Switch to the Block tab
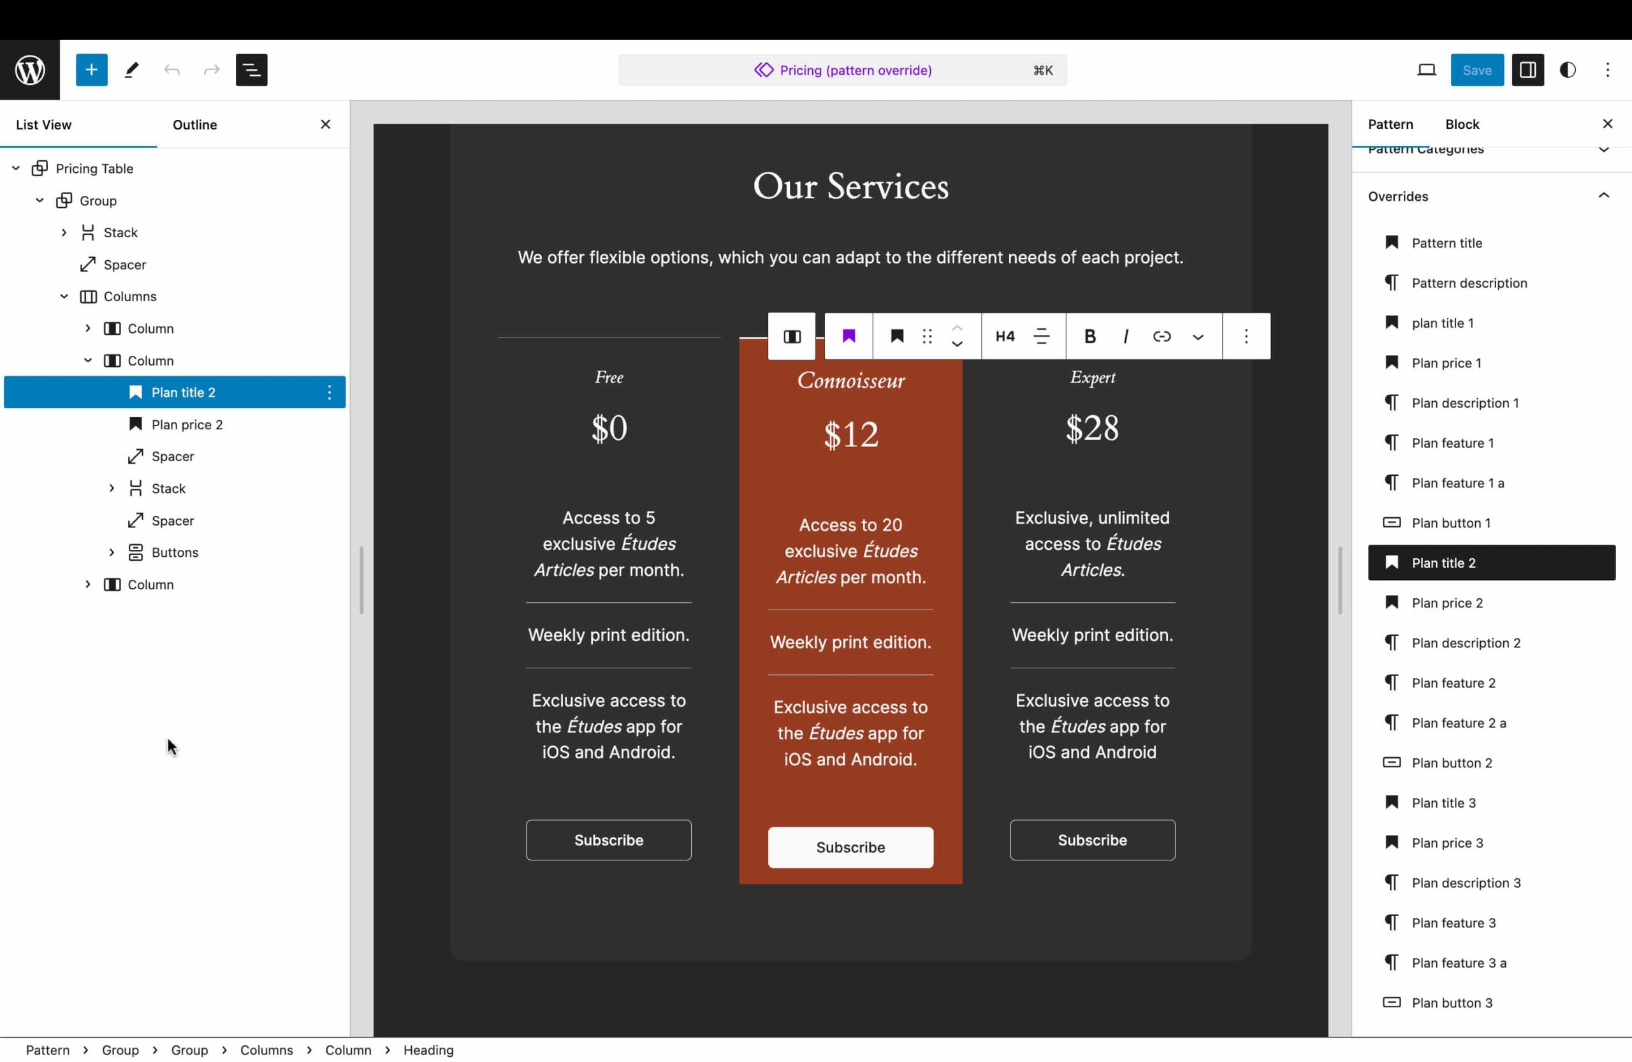The image size is (1632, 1062). coord(1462,124)
